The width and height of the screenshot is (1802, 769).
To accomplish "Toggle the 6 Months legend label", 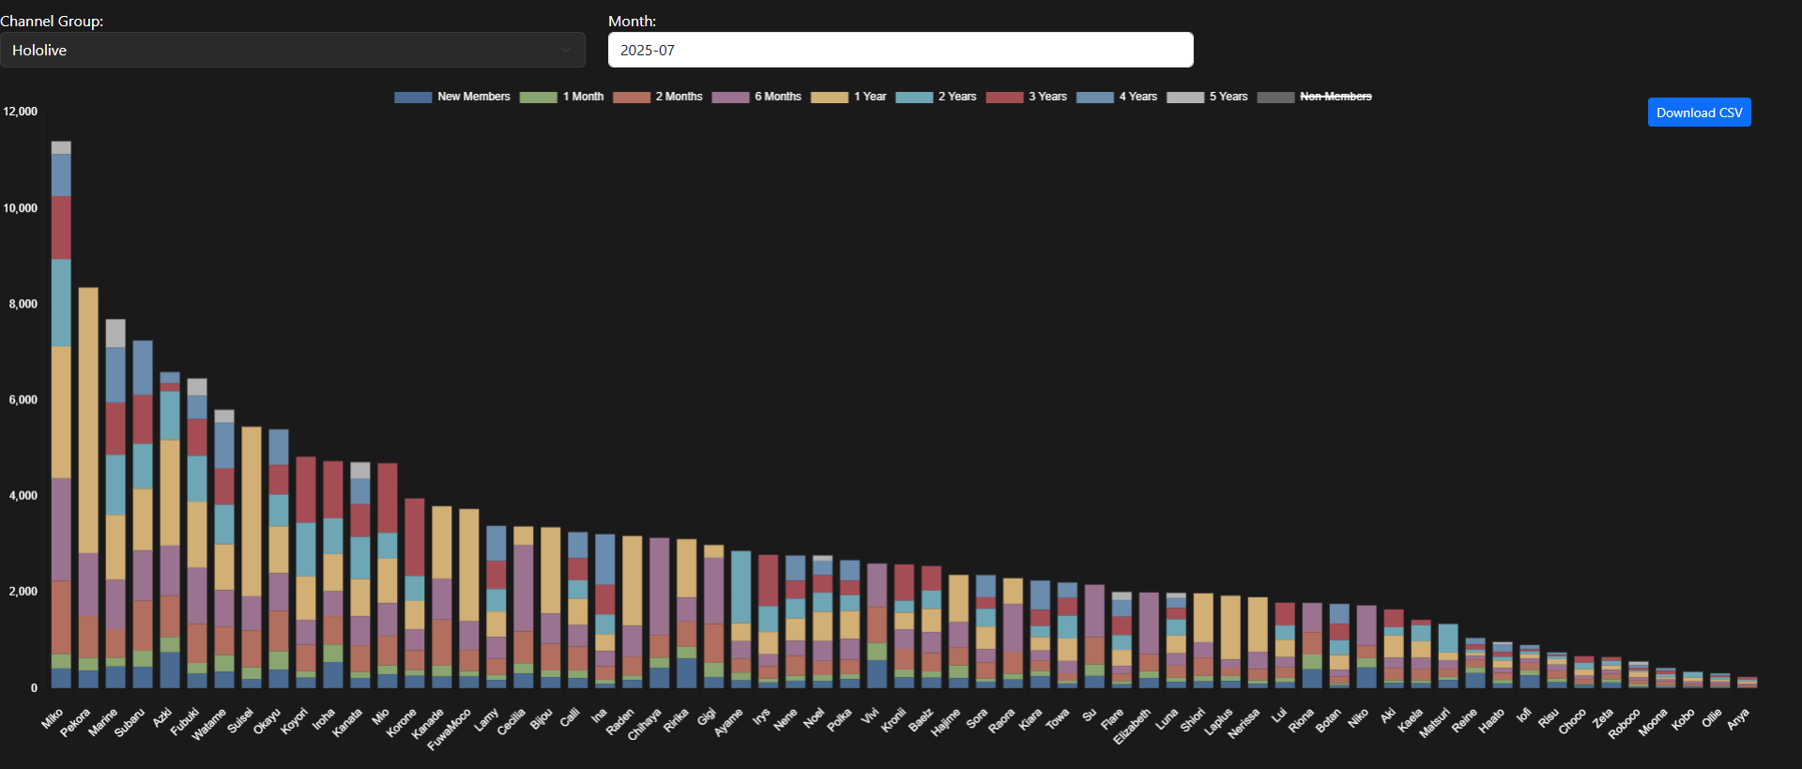I will pyautogui.click(x=778, y=97).
